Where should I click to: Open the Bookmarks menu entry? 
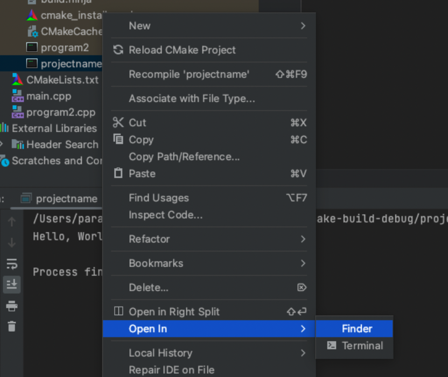click(x=209, y=263)
